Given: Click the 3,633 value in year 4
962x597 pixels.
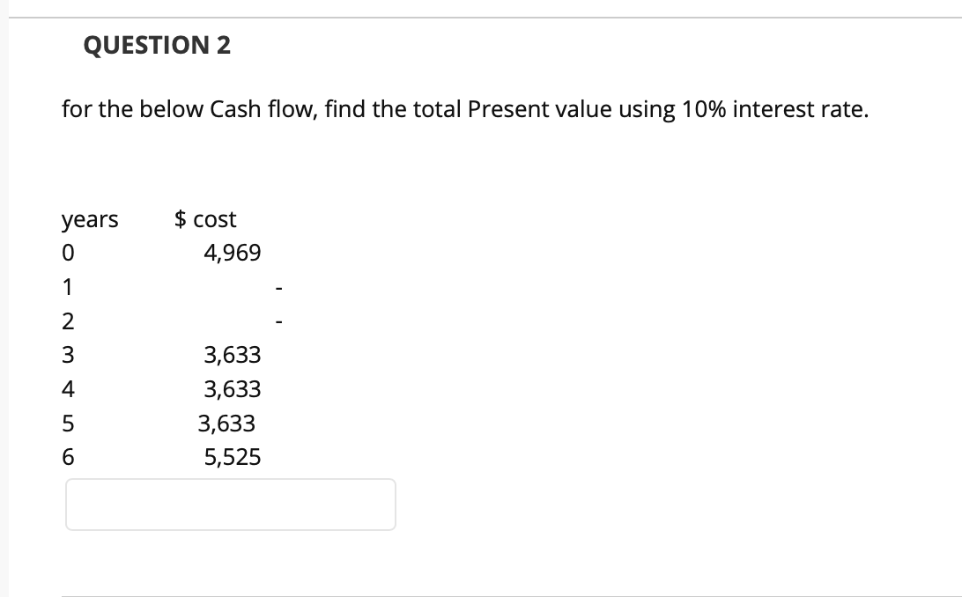Looking at the screenshot, I should coord(232,389).
